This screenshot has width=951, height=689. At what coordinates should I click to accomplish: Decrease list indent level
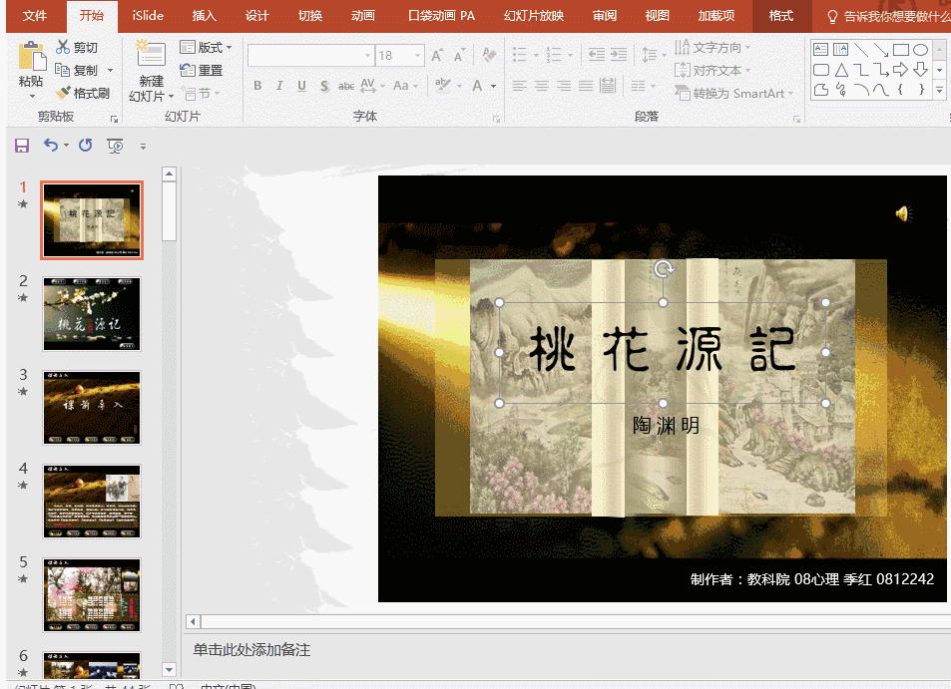[597, 55]
